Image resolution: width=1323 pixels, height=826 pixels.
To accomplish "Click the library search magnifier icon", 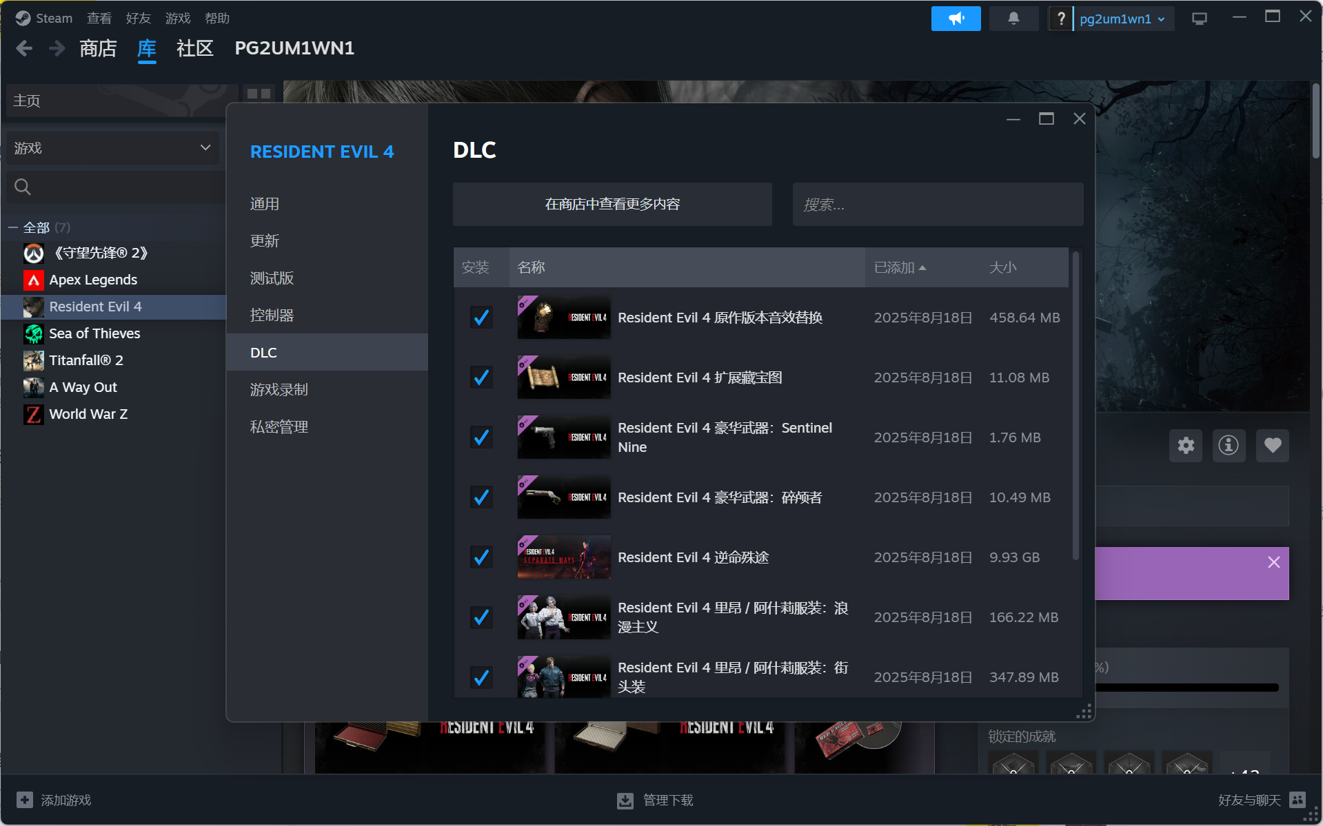I will 23,187.
